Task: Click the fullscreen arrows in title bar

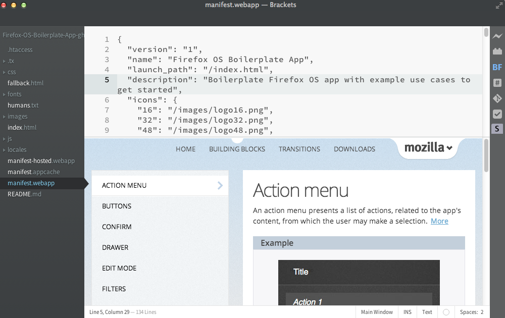Action: [499, 5]
